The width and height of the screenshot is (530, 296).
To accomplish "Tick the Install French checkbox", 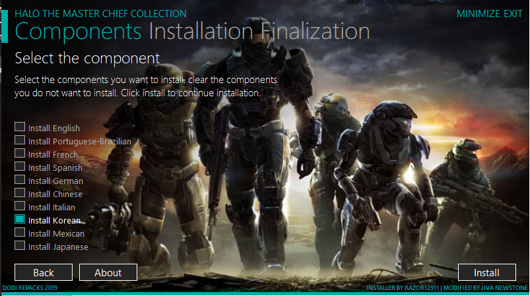I will tap(20, 153).
